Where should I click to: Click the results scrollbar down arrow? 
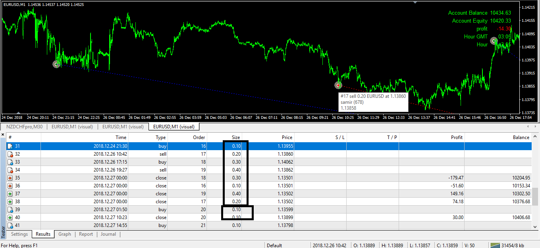coord(536,227)
